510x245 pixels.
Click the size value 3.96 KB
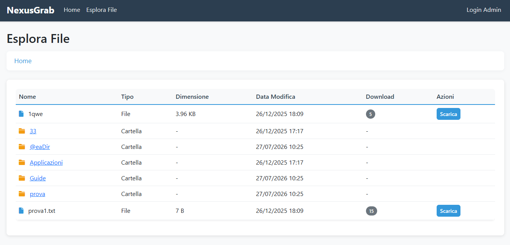pos(186,114)
